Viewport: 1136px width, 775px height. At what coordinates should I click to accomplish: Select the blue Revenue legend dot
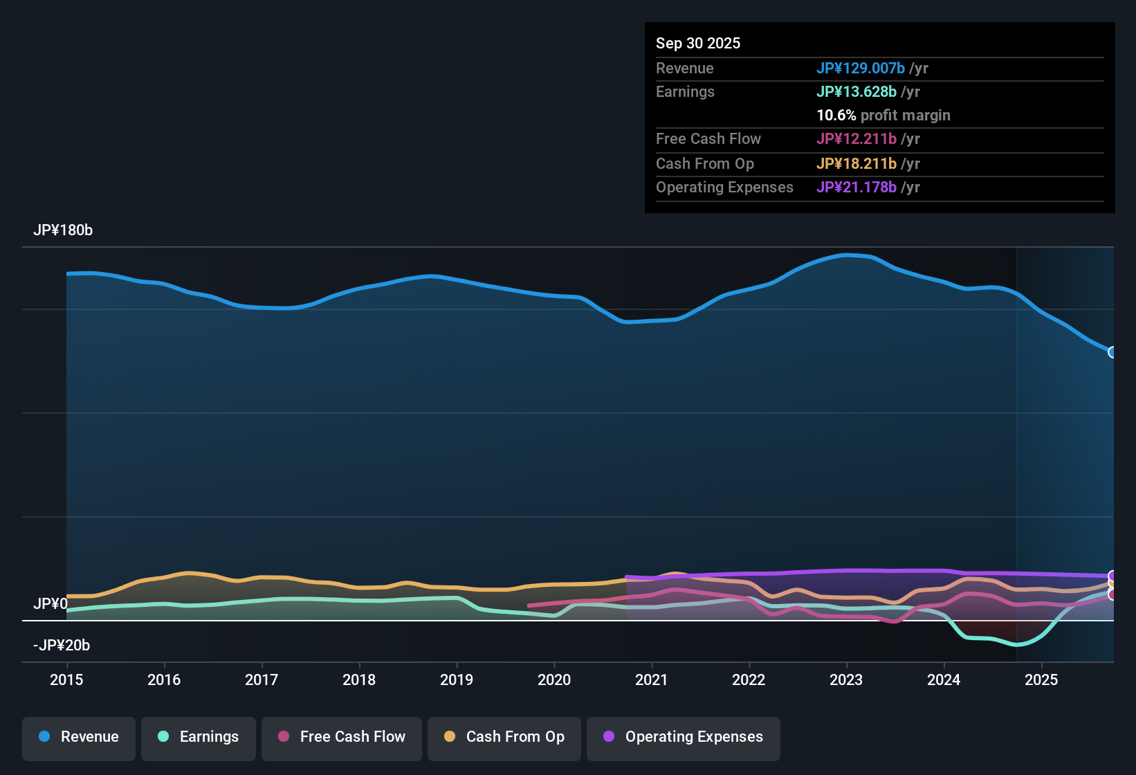44,737
